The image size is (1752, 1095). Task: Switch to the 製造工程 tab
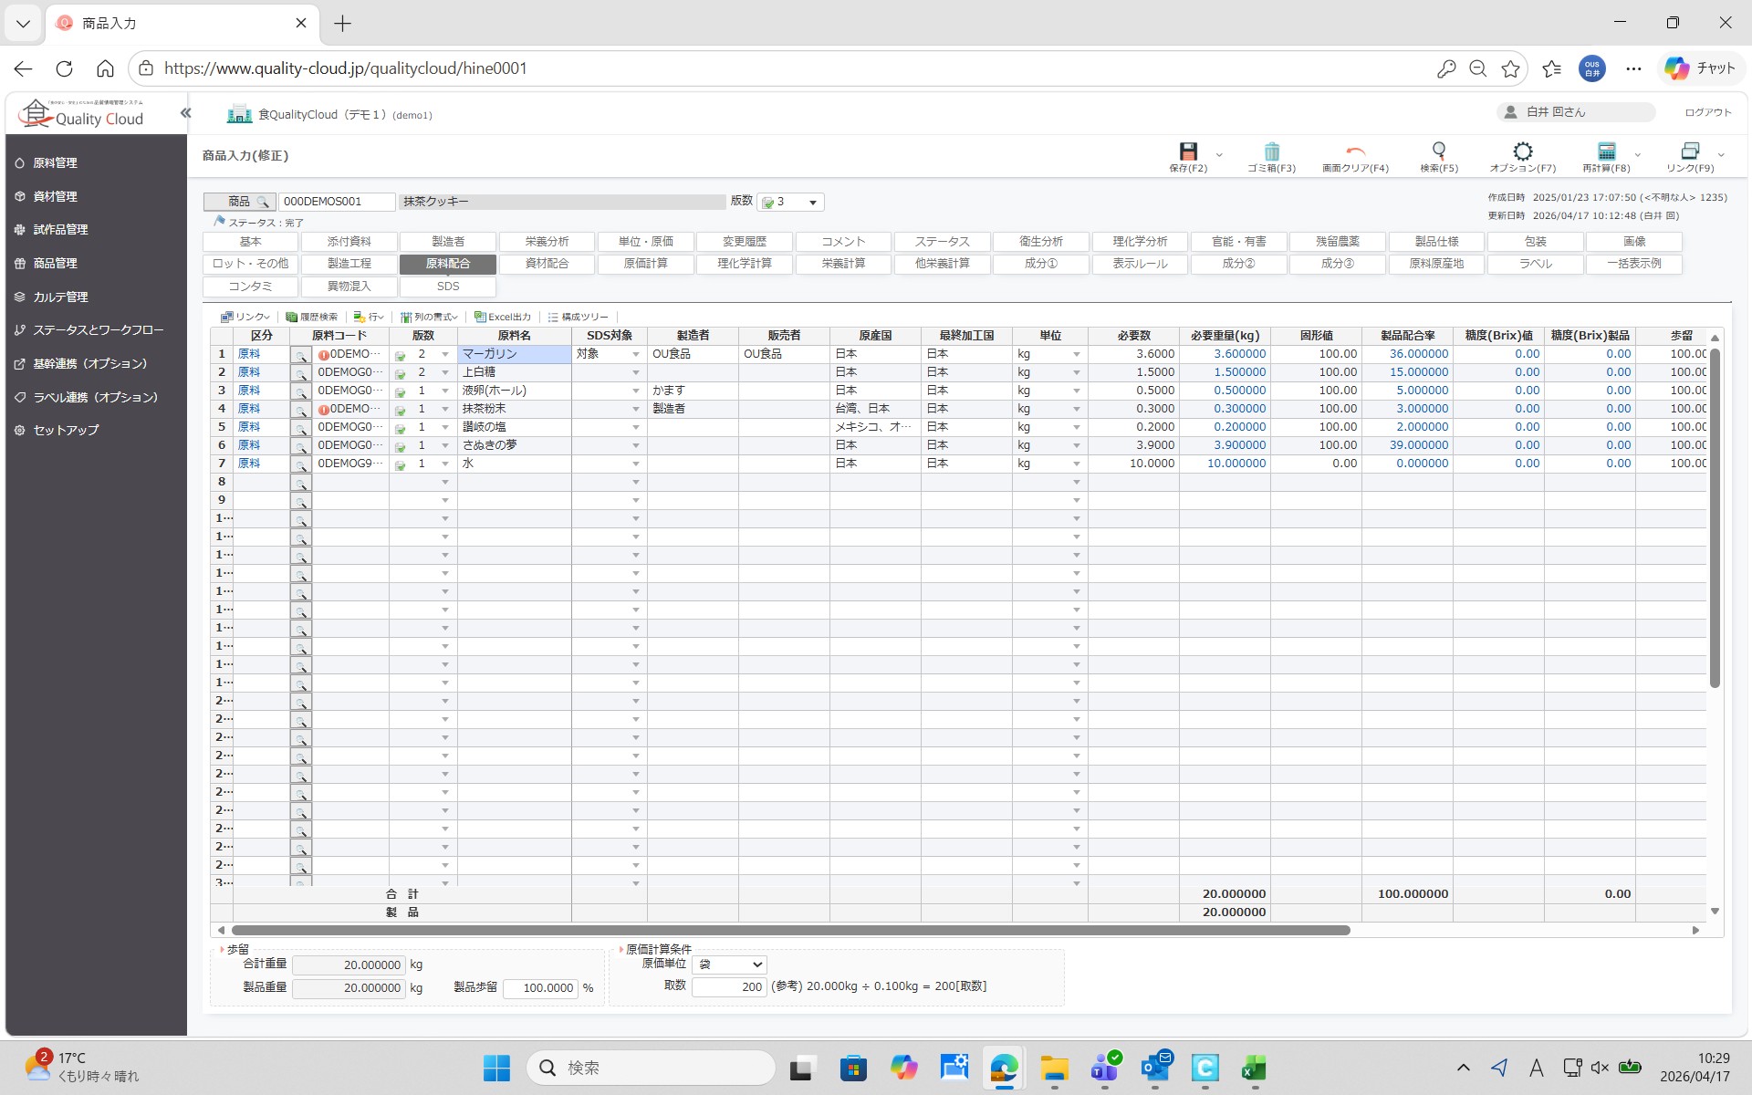pos(349,264)
